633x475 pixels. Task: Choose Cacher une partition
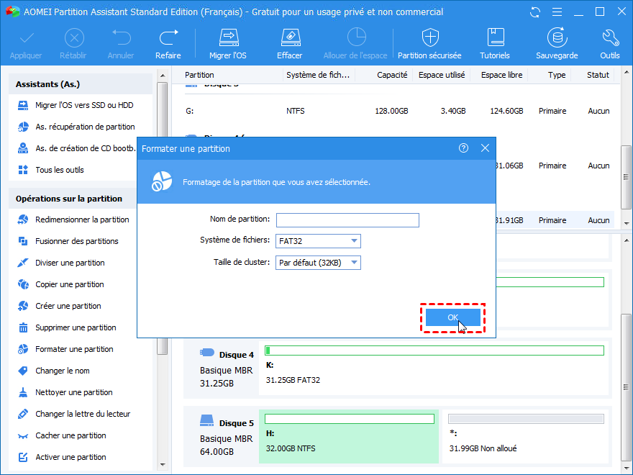[x=62, y=436]
